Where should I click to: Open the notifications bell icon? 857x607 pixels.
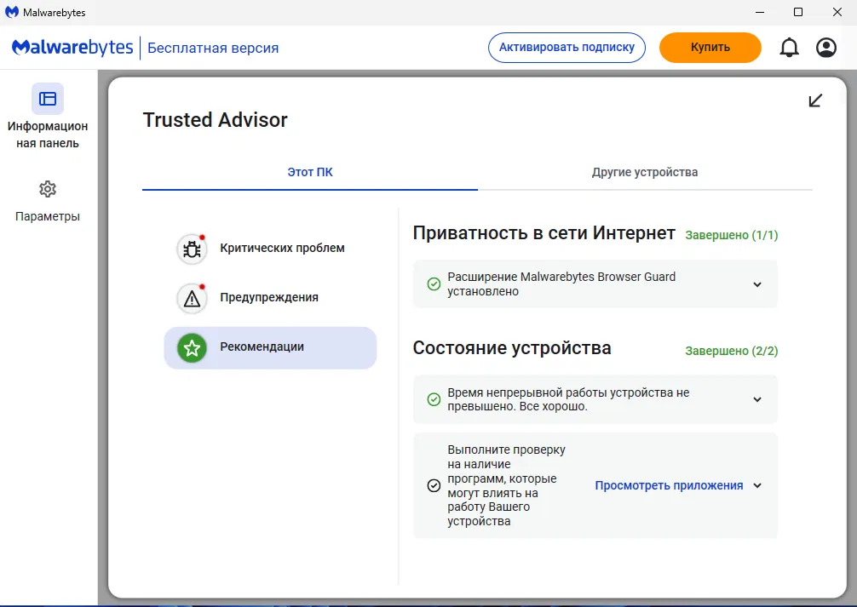tap(789, 48)
